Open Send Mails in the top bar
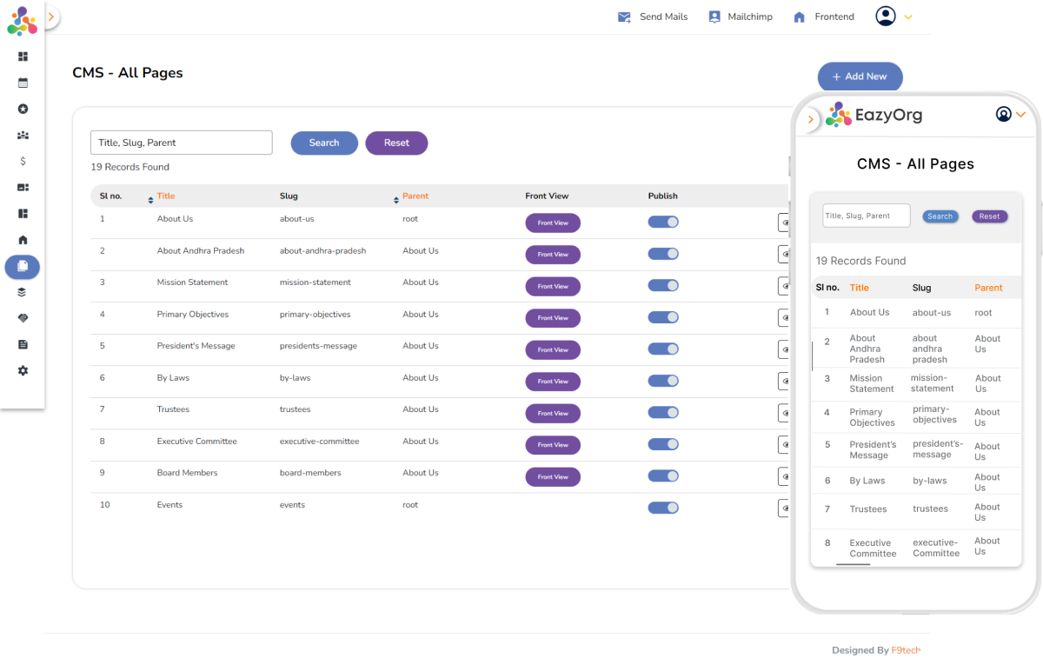This screenshot has height=658, width=1043. 652,17
